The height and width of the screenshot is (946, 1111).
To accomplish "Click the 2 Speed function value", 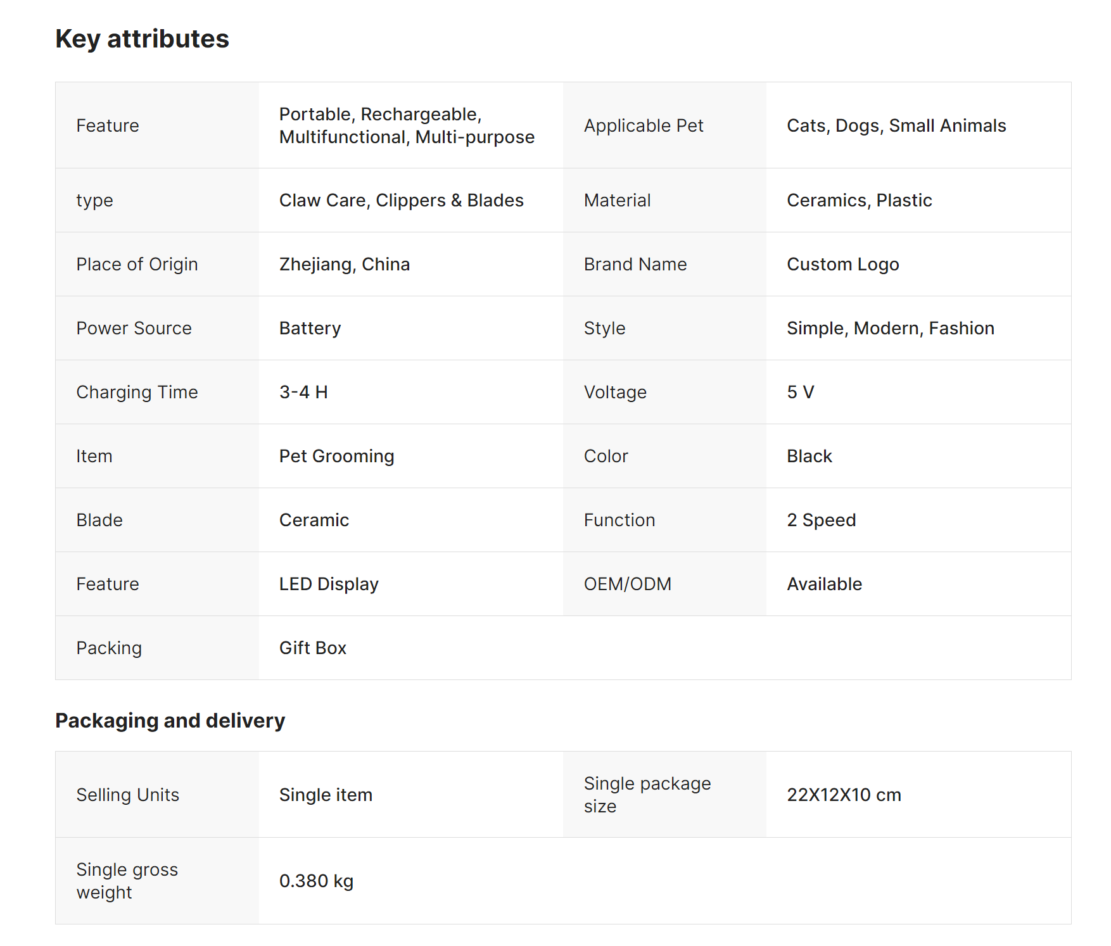I will (x=821, y=520).
